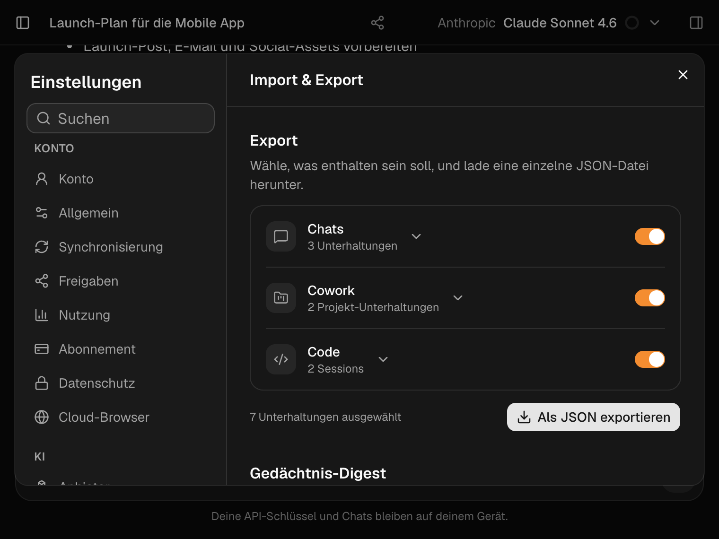Click the Freigaben share icon

(x=42, y=281)
